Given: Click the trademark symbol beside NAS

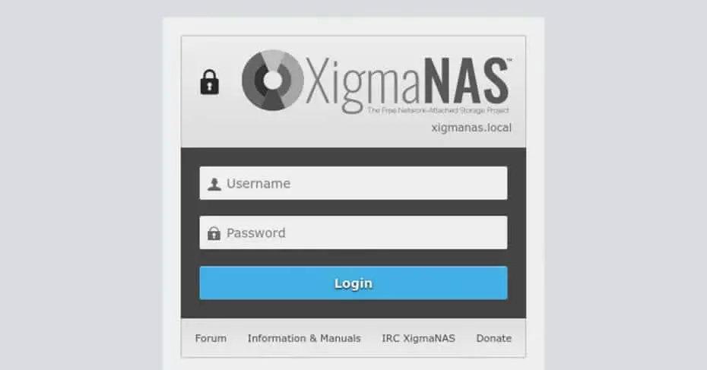Looking at the screenshot, I should pos(510,59).
